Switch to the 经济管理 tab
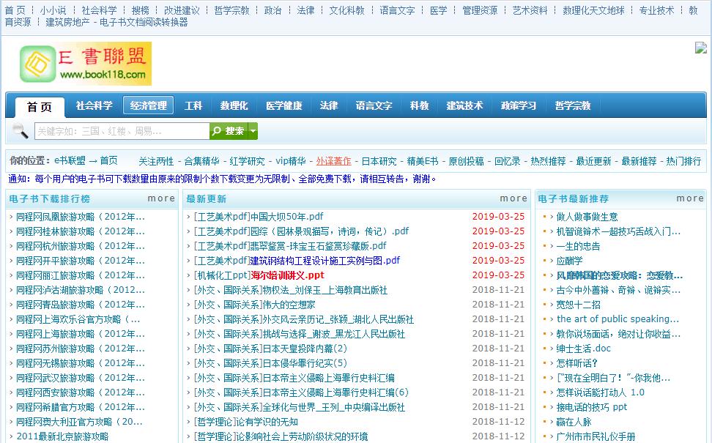The width and height of the screenshot is (712, 443). click(x=148, y=105)
